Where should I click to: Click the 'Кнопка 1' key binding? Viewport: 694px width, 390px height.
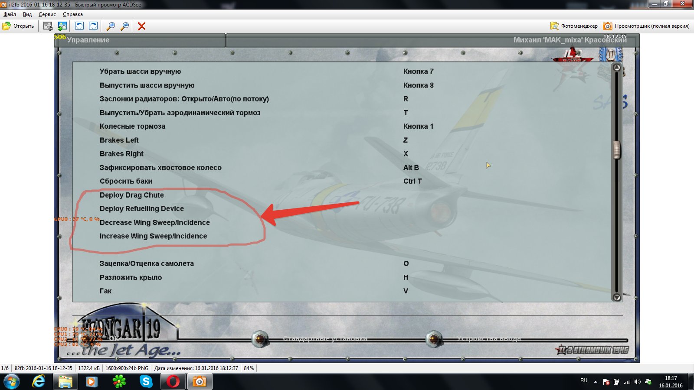[418, 127]
